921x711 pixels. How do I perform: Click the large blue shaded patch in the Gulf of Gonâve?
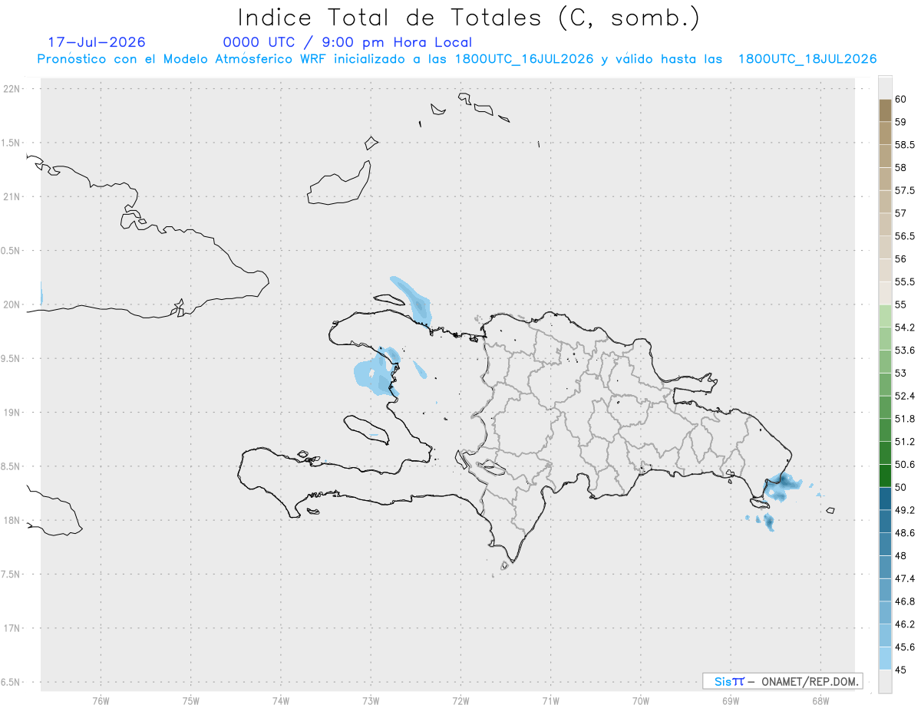[376, 372]
